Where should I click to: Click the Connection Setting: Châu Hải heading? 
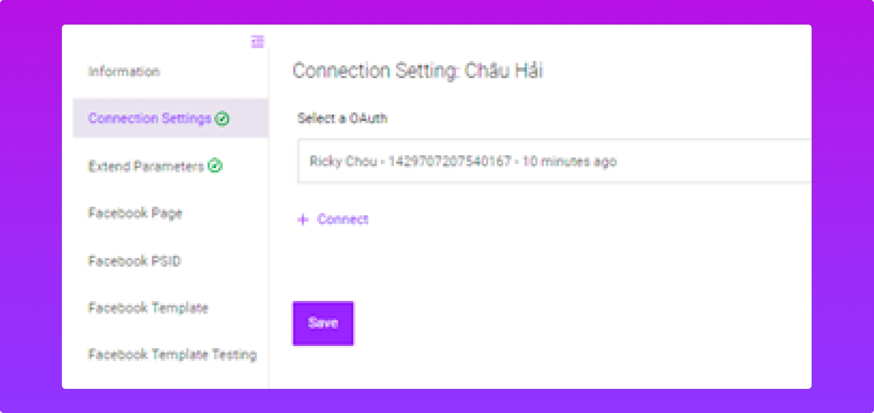pos(418,71)
